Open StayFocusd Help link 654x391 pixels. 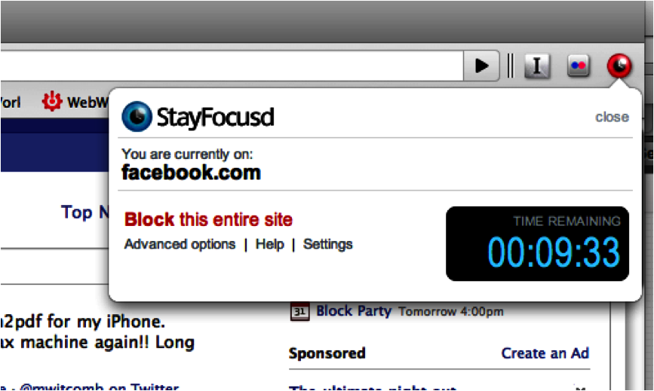[269, 244]
